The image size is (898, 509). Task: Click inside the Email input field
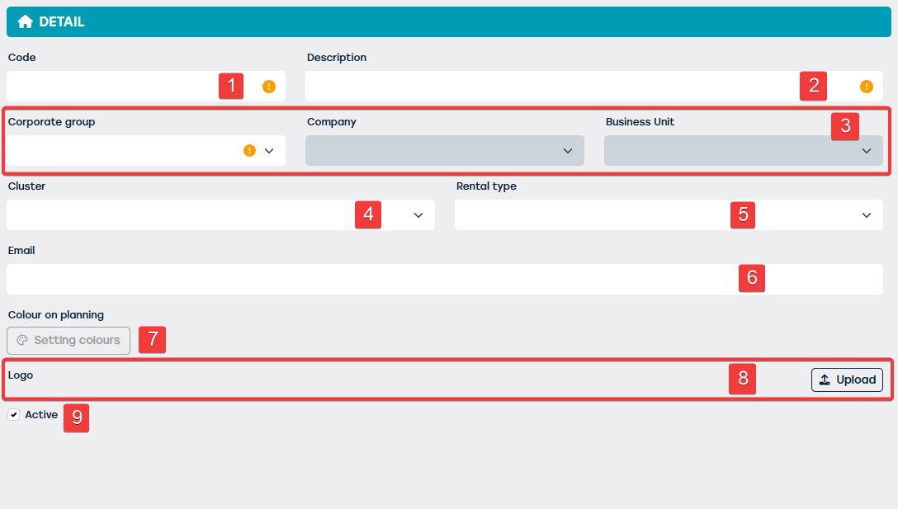(445, 280)
